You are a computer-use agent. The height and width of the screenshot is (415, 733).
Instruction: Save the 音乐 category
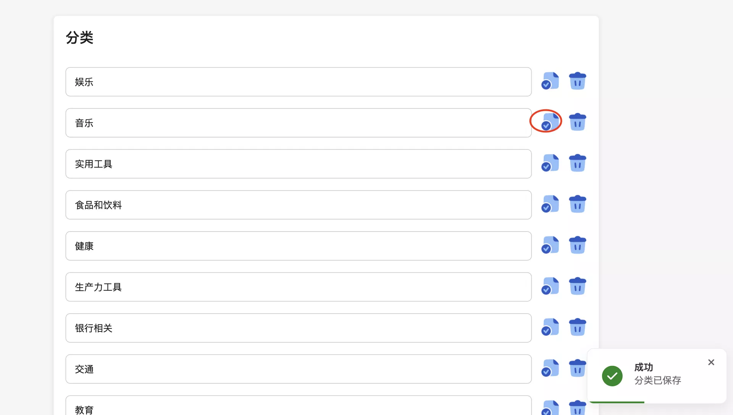pyautogui.click(x=550, y=122)
